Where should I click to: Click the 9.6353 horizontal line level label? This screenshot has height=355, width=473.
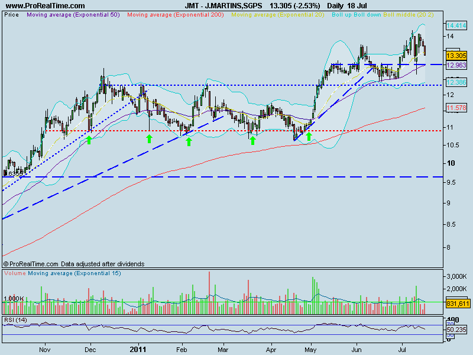[13, 173]
